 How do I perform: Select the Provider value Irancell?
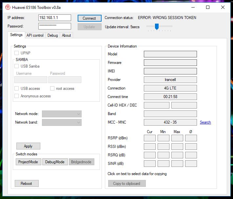click(170, 80)
